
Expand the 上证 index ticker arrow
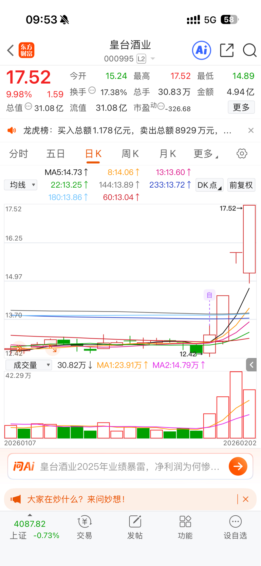(30, 515)
